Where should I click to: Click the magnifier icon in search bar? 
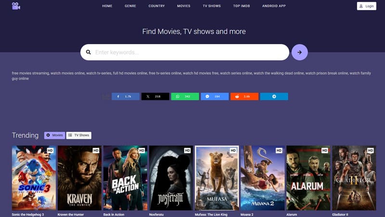[x=89, y=52]
